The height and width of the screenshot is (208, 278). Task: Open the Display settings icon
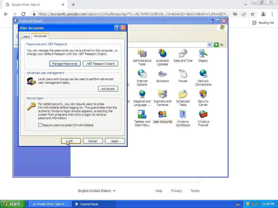click(x=203, y=56)
